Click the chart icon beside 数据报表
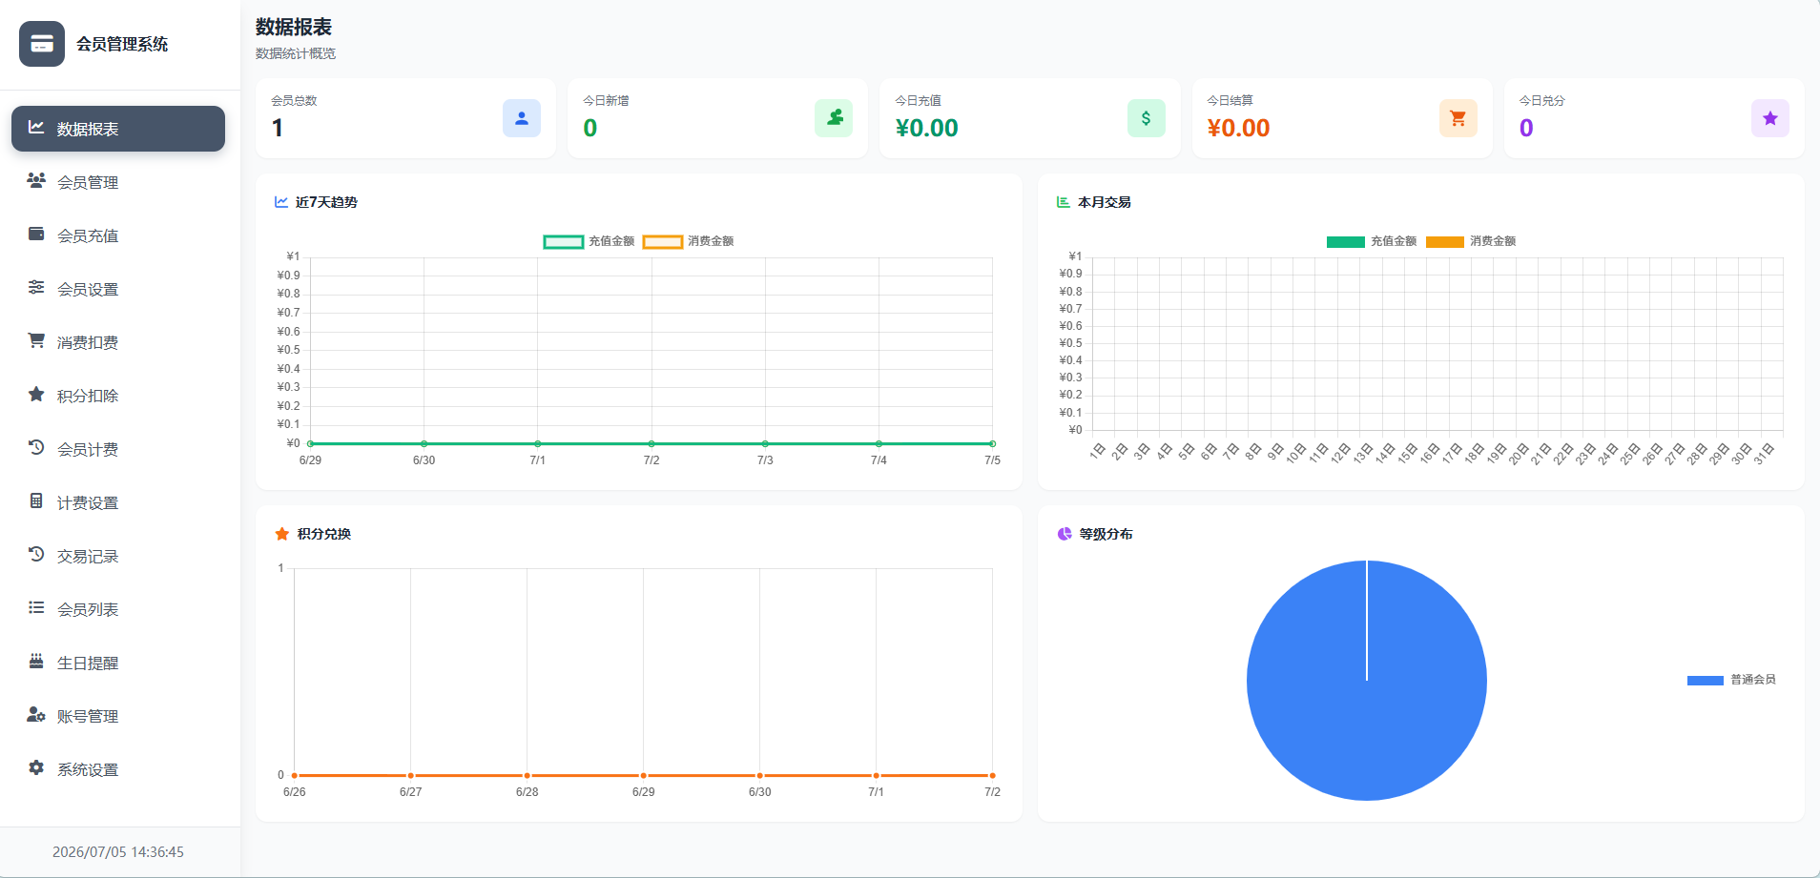 (36, 127)
